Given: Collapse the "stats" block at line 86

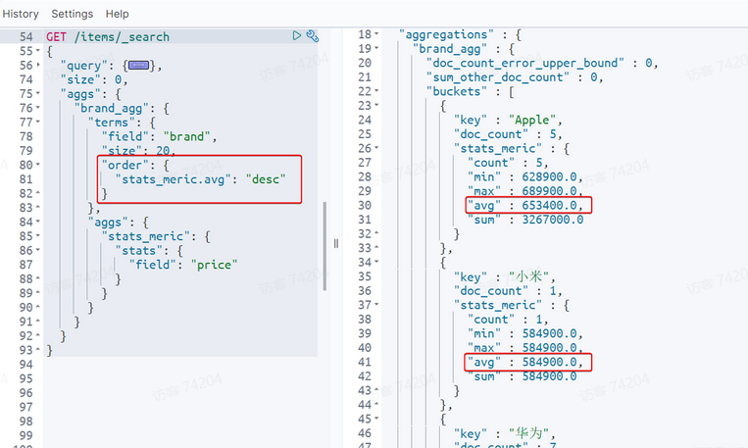Looking at the screenshot, I should [x=38, y=250].
